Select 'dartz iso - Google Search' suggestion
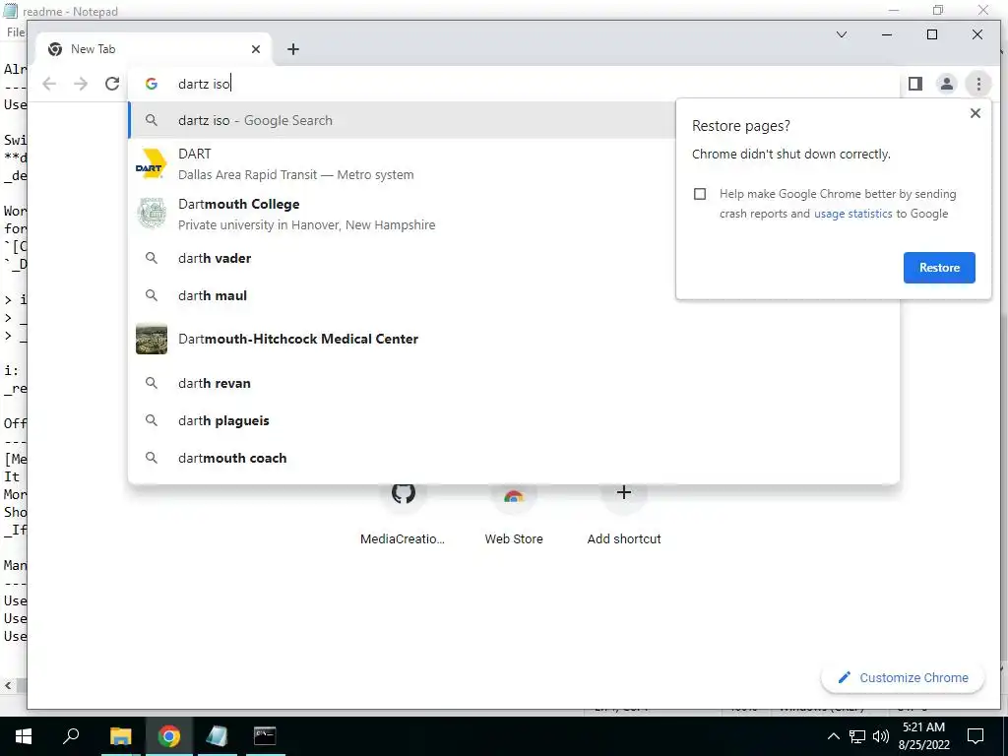The width and height of the screenshot is (1008, 756). (402, 120)
